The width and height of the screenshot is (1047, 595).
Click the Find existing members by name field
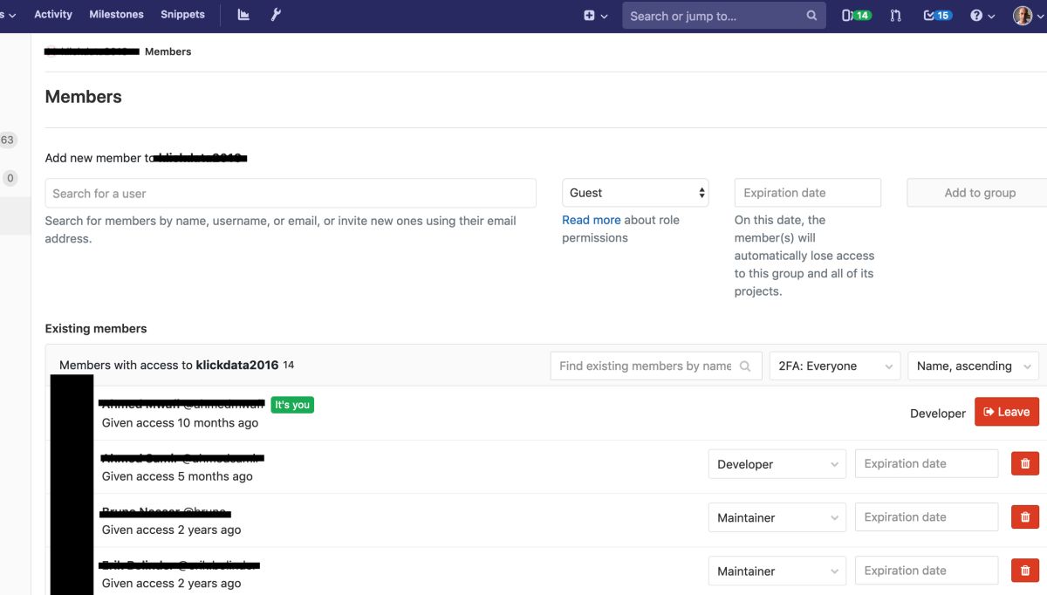(656, 366)
